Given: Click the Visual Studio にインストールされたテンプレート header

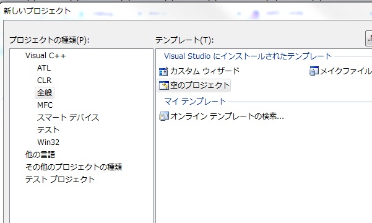Looking at the screenshot, I should (x=248, y=56).
